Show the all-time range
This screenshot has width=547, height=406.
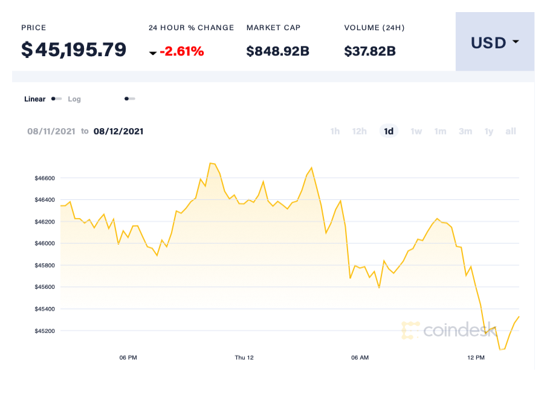pos(511,131)
